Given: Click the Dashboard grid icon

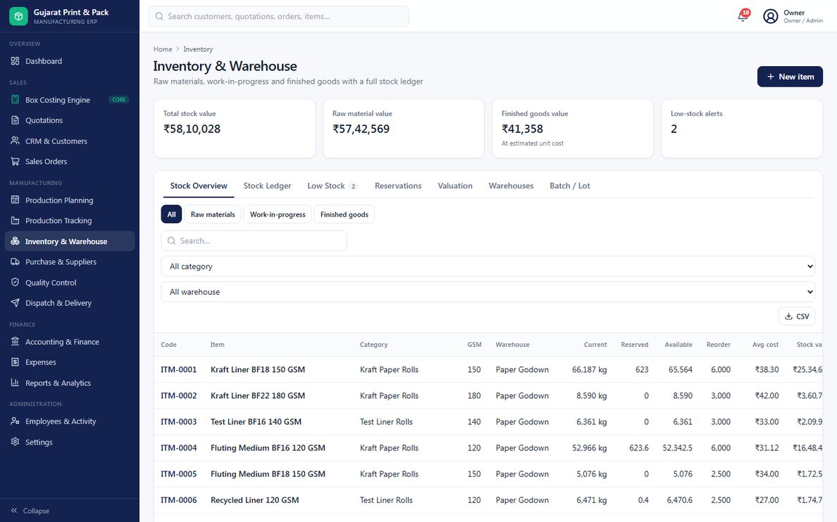Looking at the screenshot, I should coord(15,61).
